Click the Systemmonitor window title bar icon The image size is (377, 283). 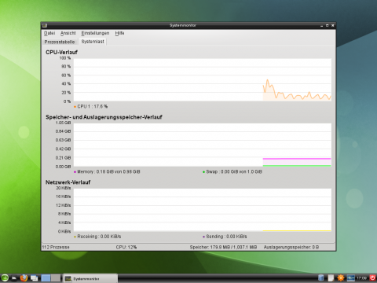click(x=45, y=25)
